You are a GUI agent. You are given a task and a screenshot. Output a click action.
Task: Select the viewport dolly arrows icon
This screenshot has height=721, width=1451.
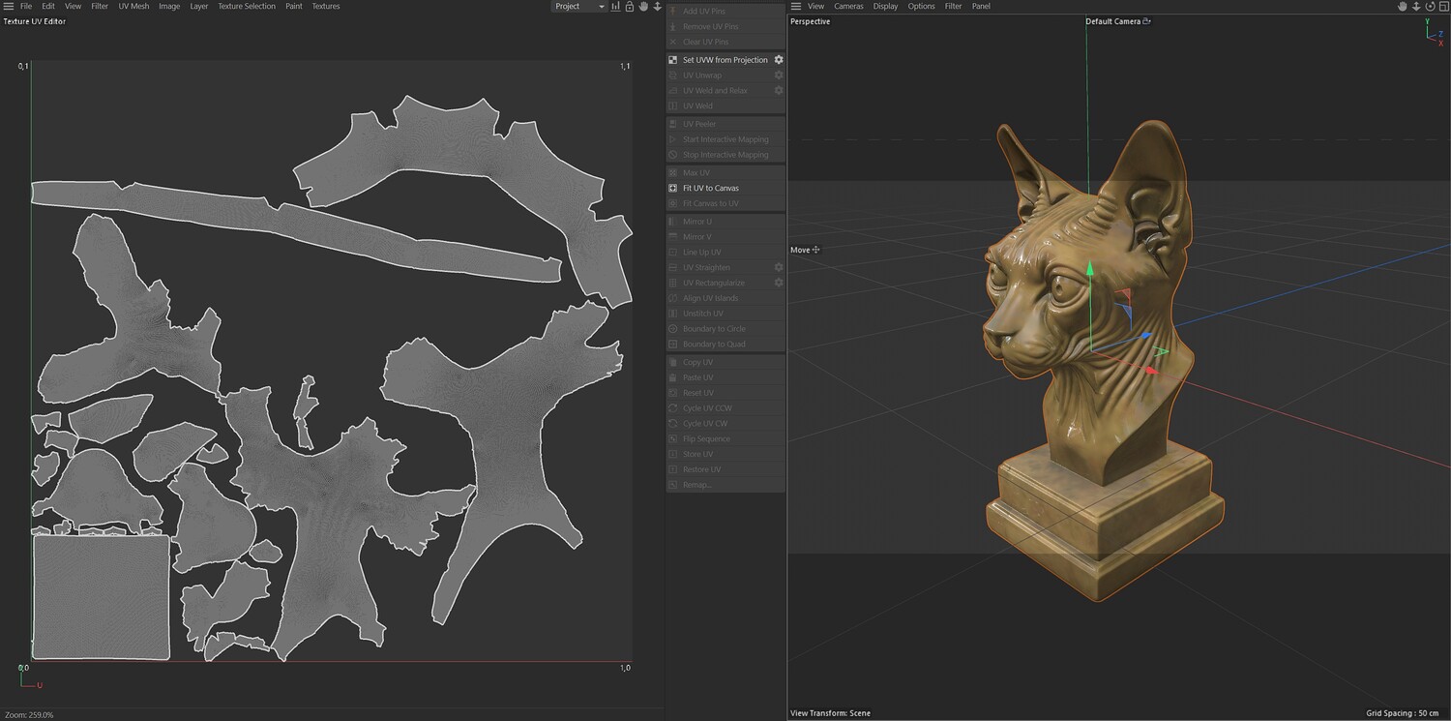(x=1415, y=6)
